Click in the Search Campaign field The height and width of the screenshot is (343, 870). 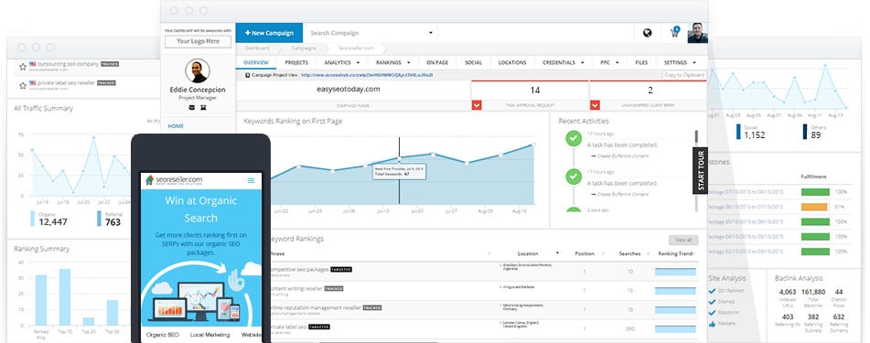[x=371, y=33]
